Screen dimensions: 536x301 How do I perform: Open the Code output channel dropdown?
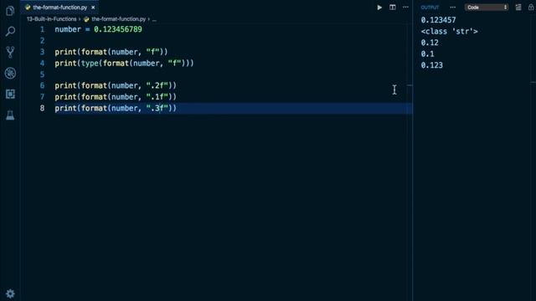pyautogui.click(x=487, y=8)
